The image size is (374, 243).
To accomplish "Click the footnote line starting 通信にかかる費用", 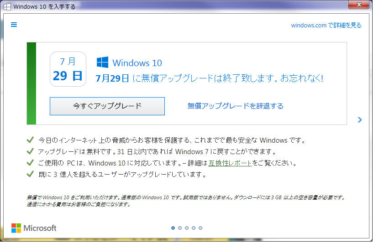I will [79, 204].
